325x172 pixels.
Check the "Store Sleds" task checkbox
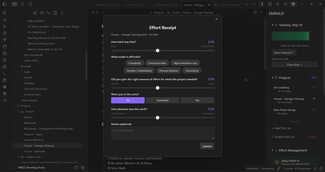[x=105, y=168]
